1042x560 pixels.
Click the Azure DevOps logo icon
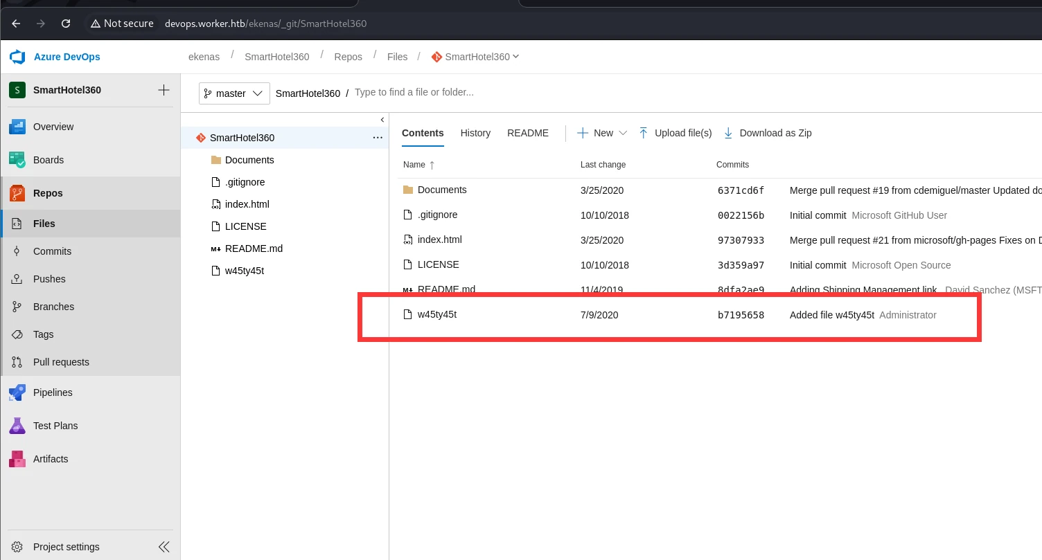tap(17, 57)
